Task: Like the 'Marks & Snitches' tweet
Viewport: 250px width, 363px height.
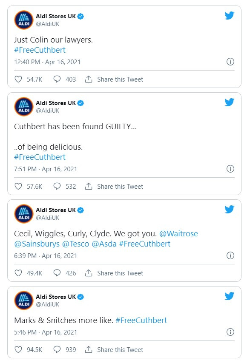Action: click(18, 349)
